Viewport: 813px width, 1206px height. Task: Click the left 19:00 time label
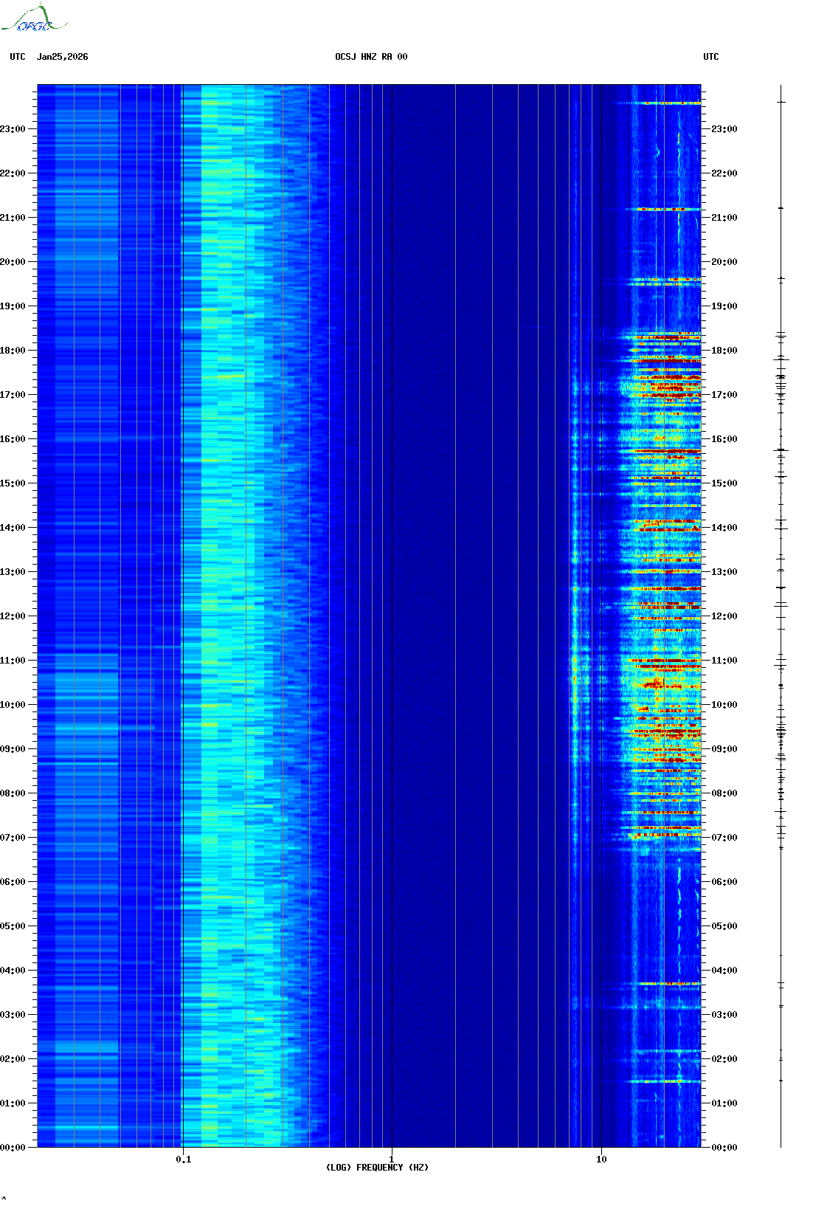click(x=13, y=306)
